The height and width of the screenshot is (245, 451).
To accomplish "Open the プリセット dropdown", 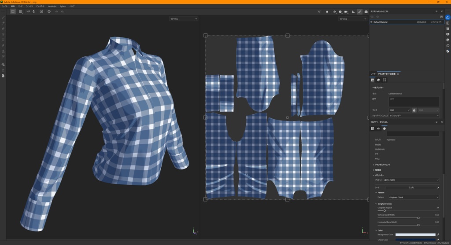I will coord(412,180).
